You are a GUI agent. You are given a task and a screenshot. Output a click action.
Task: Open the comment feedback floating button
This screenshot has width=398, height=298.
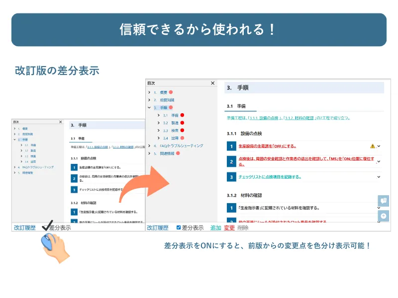click(383, 201)
